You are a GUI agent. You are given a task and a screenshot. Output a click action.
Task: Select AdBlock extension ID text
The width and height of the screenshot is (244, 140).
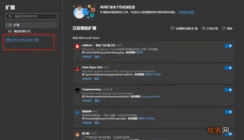coord(103,52)
